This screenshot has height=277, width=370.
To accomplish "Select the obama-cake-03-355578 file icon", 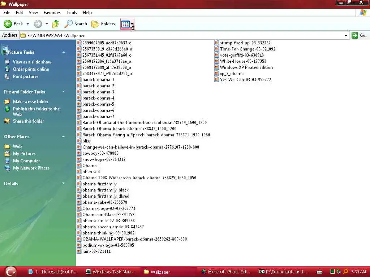I will [x=79, y=202].
